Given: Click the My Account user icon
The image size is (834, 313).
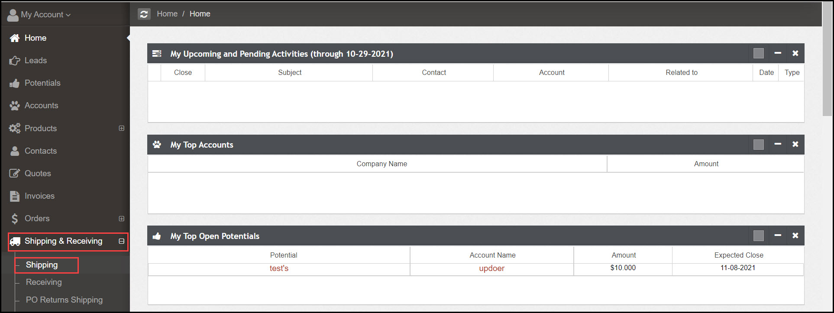Looking at the screenshot, I should pos(13,15).
